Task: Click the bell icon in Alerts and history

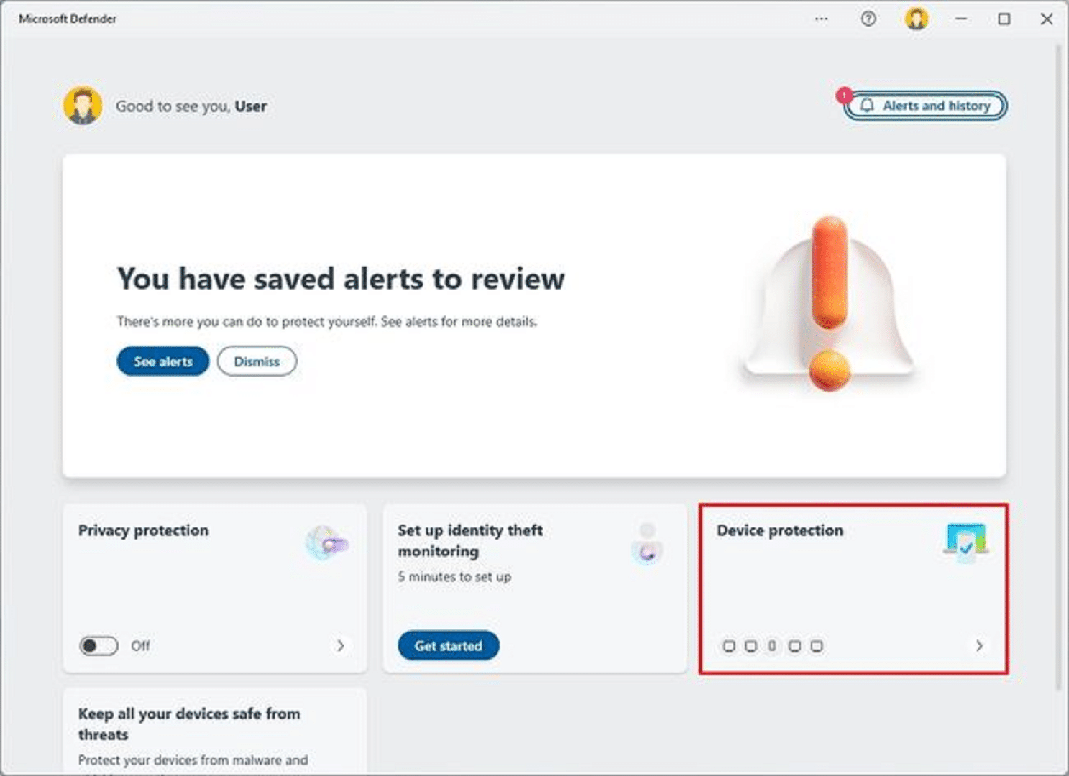Action: [867, 106]
